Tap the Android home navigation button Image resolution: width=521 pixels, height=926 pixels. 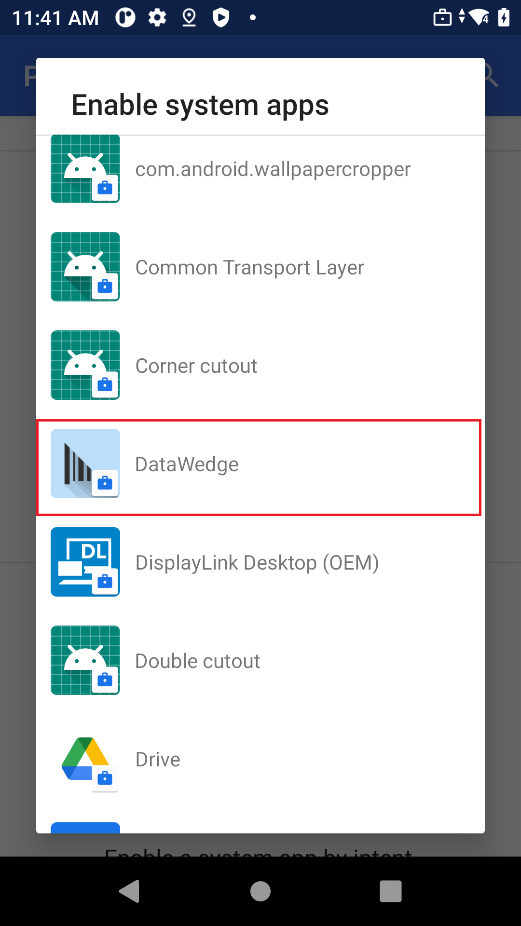coord(260,891)
